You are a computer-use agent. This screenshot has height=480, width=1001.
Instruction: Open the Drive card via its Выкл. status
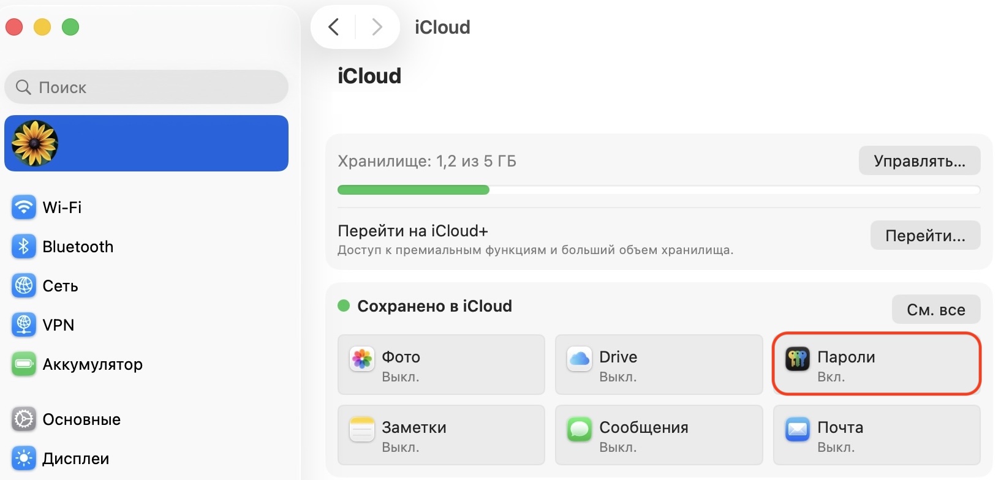click(618, 377)
